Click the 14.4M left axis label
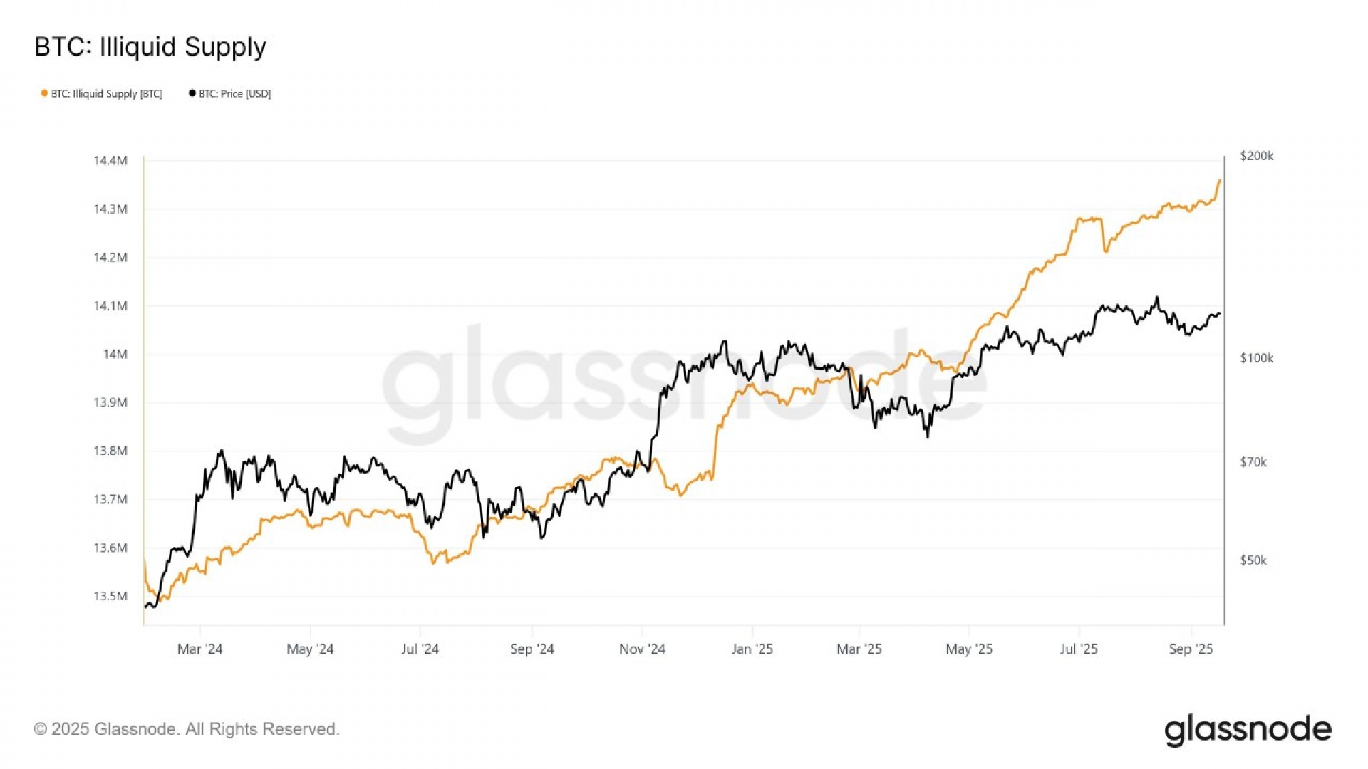This screenshot has width=1368, height=769. coord(110,161)
